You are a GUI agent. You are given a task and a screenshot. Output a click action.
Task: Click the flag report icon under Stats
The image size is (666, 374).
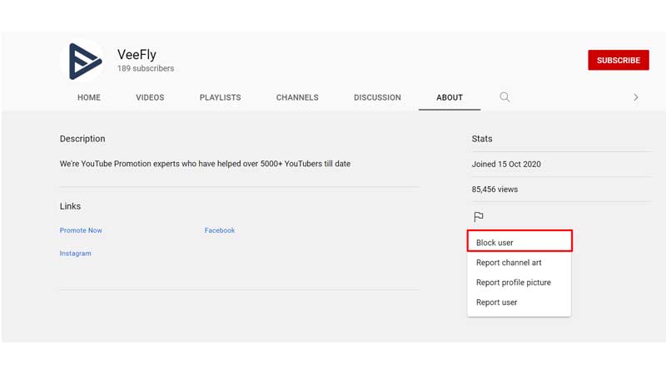tap(479, 217)
